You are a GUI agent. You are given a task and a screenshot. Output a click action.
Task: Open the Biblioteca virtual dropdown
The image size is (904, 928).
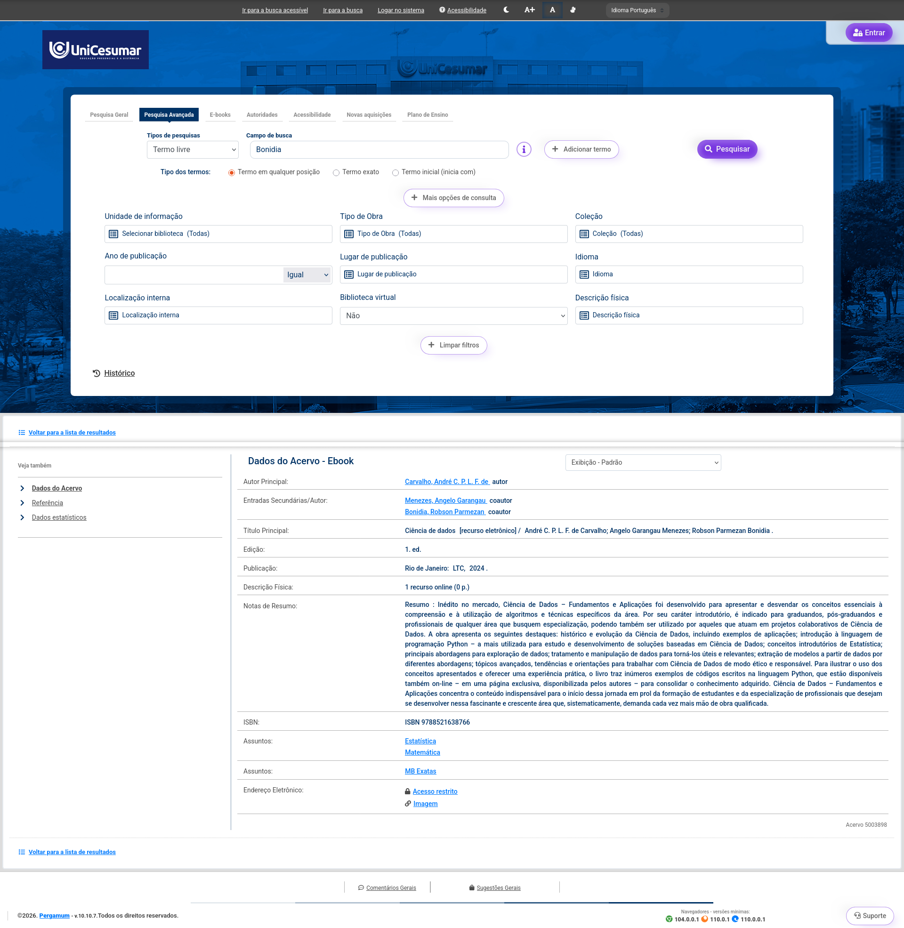[453, 315]
